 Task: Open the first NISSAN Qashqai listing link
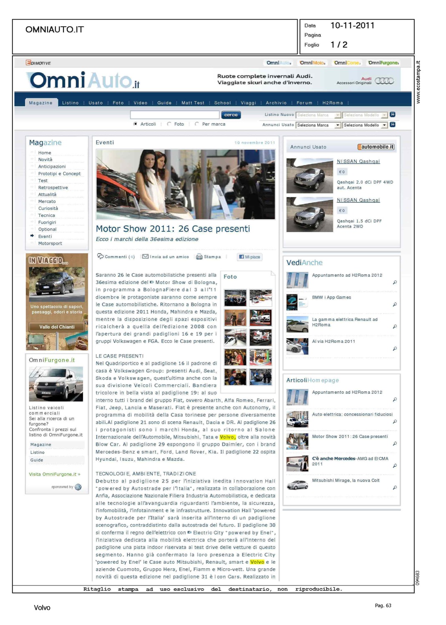(x=358, y=162)
